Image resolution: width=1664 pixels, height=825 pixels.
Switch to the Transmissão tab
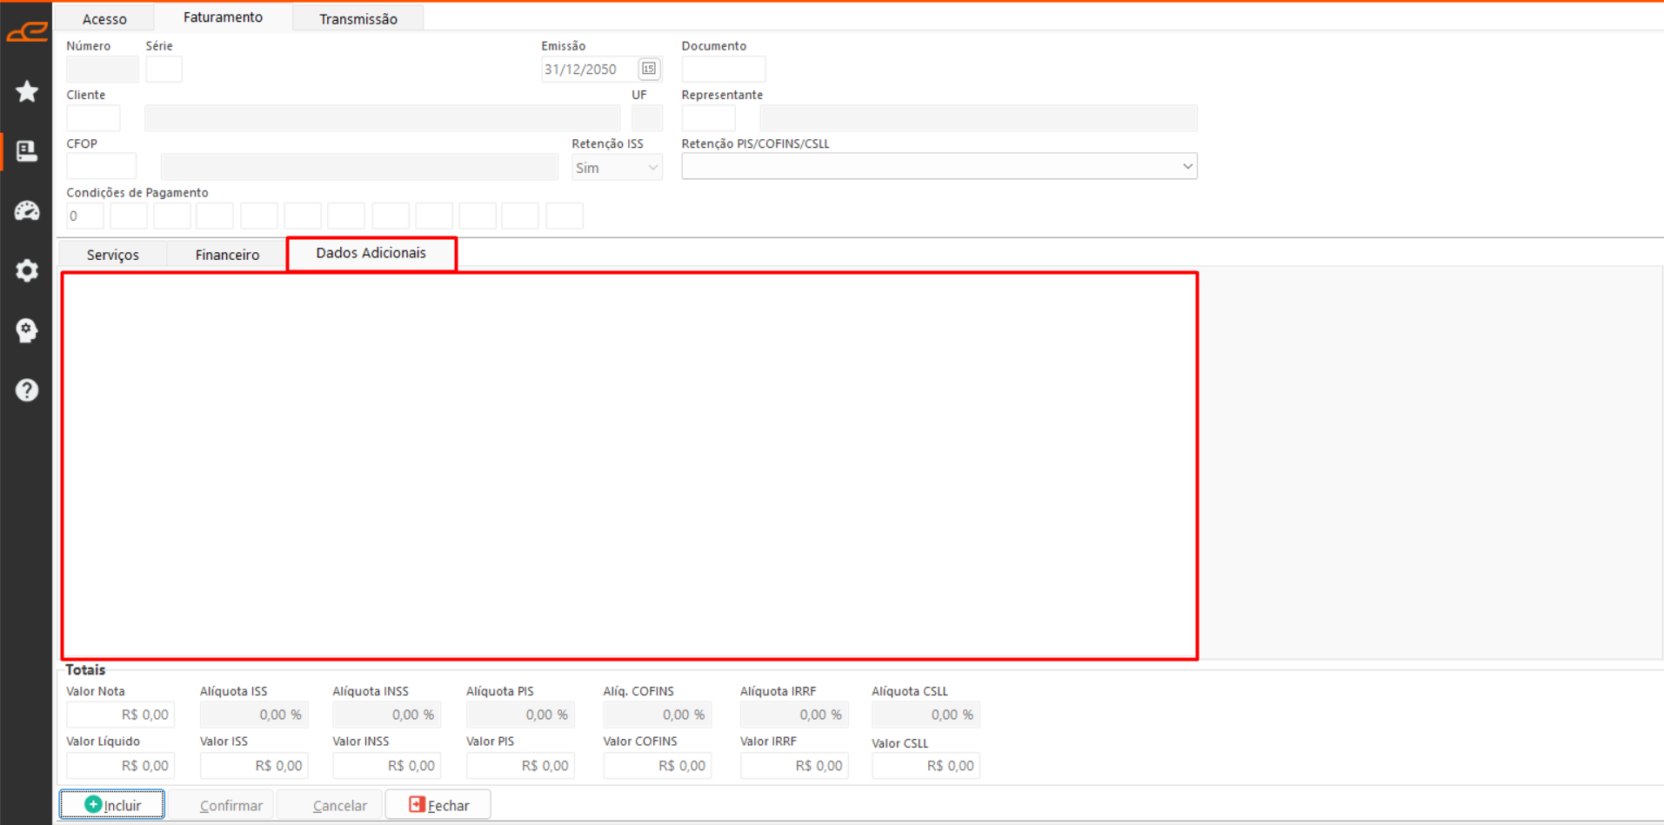[358, 18]
